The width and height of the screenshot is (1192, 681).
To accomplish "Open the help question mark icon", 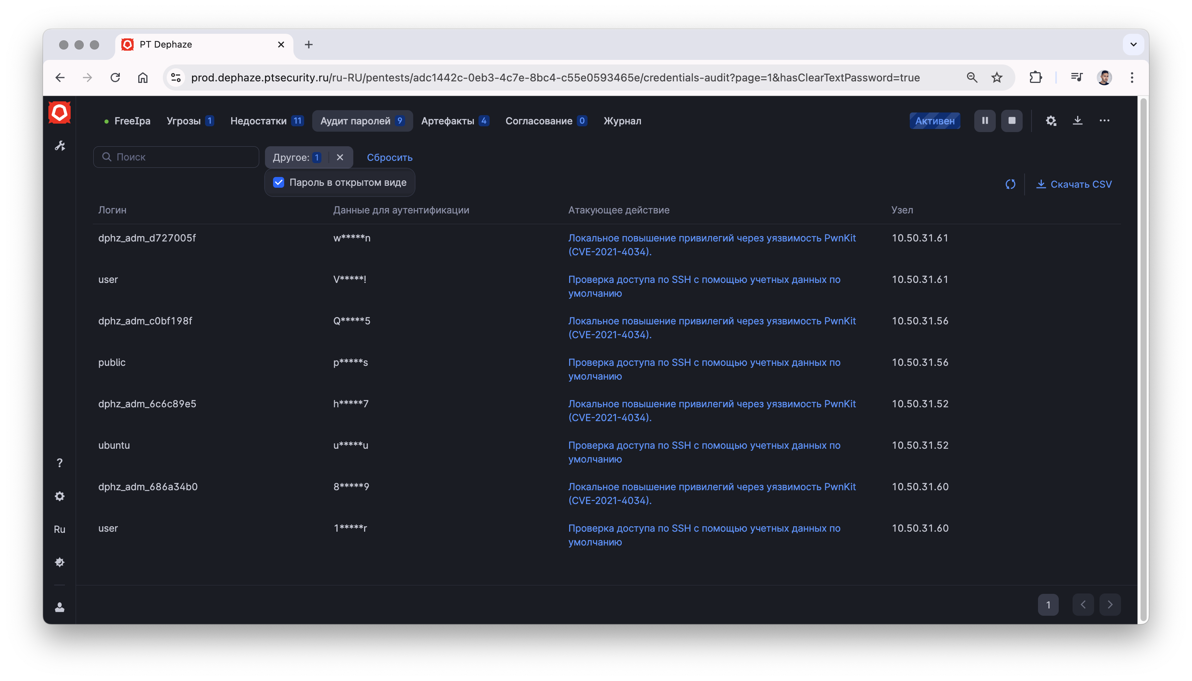I will pos(60,463).
